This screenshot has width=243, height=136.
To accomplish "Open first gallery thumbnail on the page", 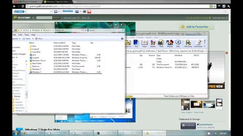I will coord(185,104).
